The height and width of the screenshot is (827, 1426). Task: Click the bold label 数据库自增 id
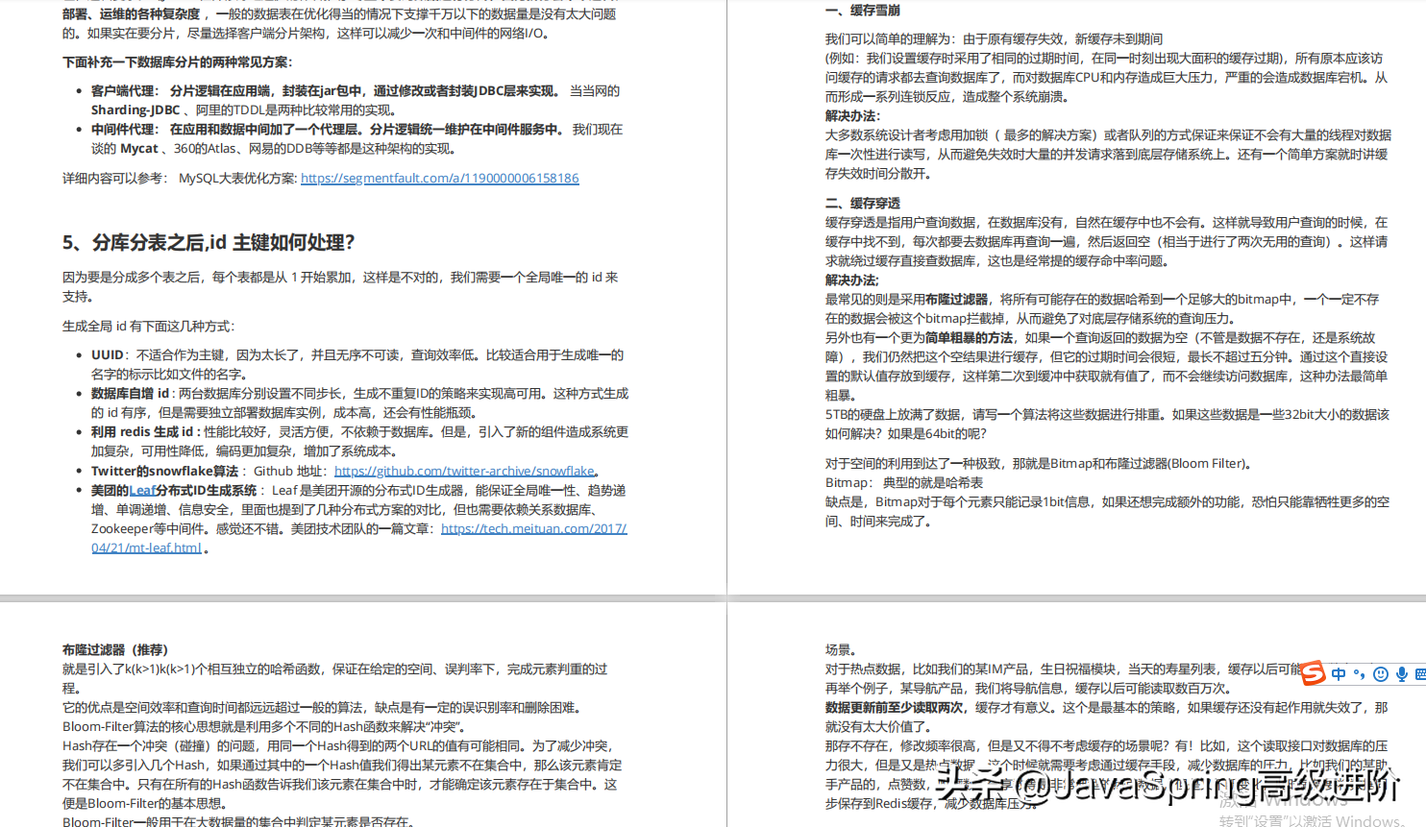pos(130,393)
